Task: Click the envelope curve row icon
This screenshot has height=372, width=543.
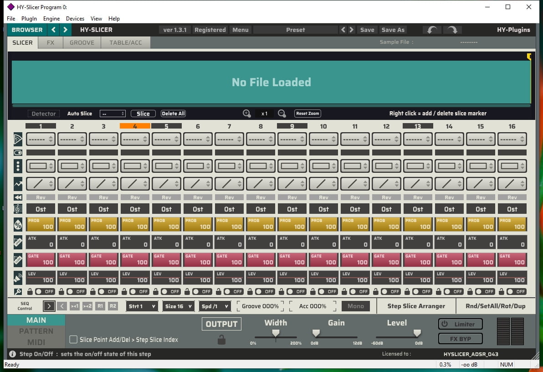Action: point(18,184)
